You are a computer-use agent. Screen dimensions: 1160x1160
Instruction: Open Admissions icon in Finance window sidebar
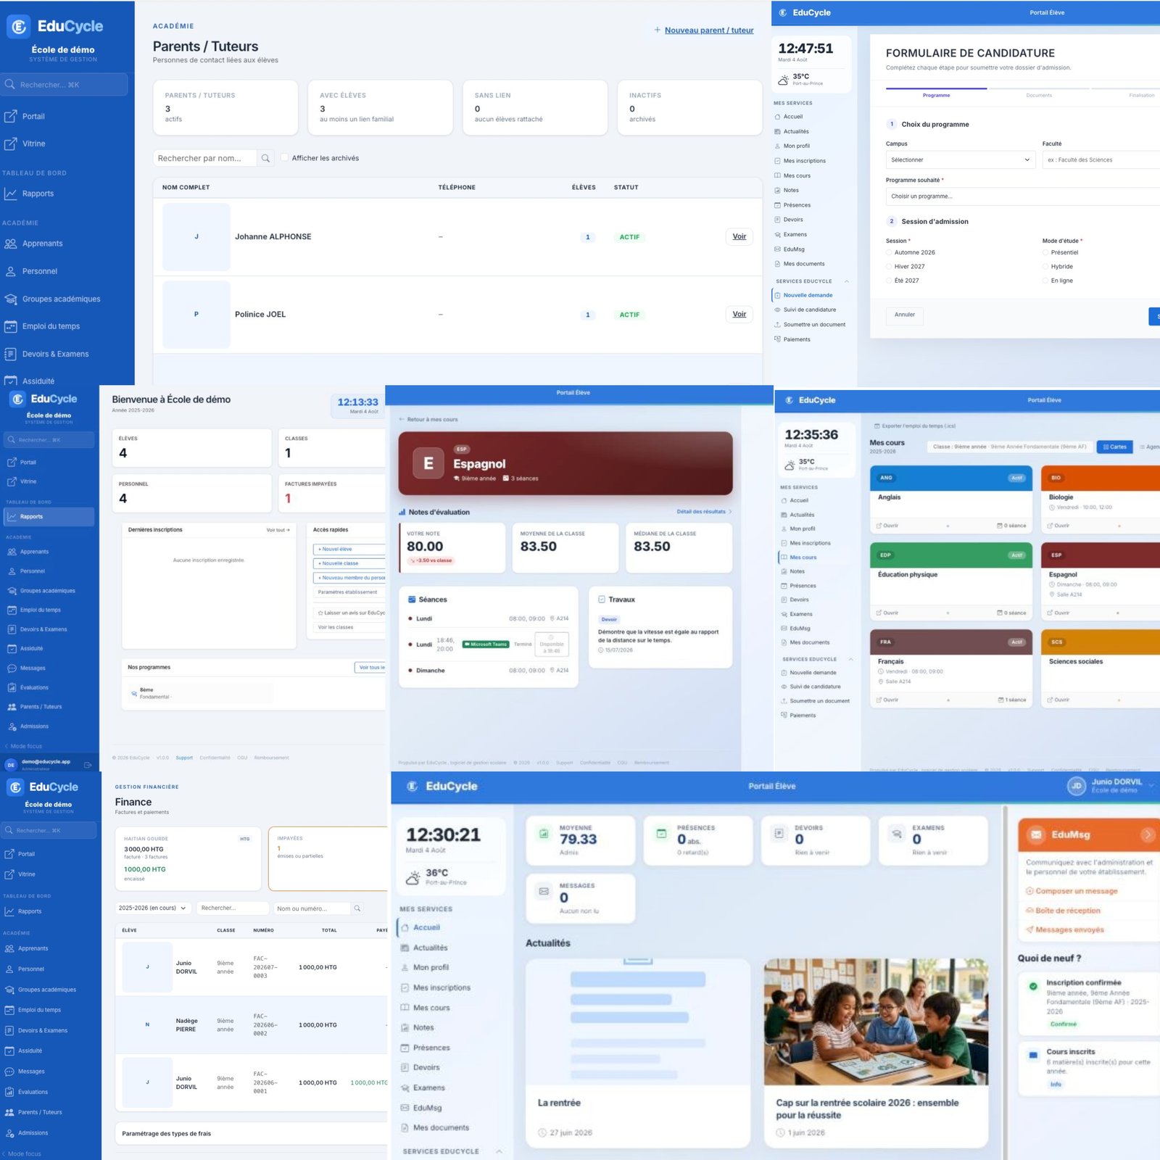pyautogui.click(x=9, y=1132)
